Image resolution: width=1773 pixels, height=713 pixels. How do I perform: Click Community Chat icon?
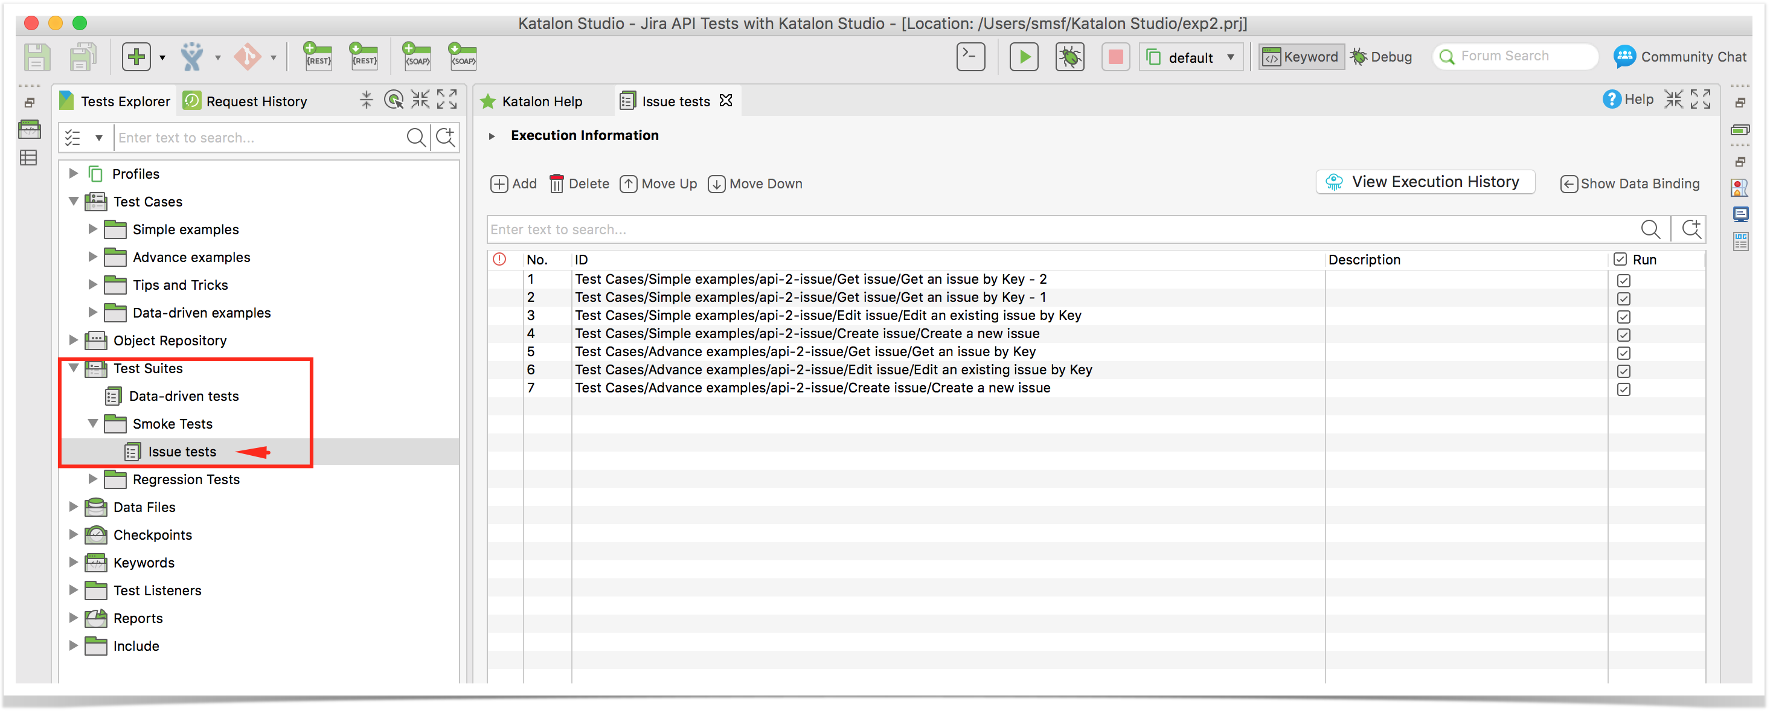click(1624, 56)
